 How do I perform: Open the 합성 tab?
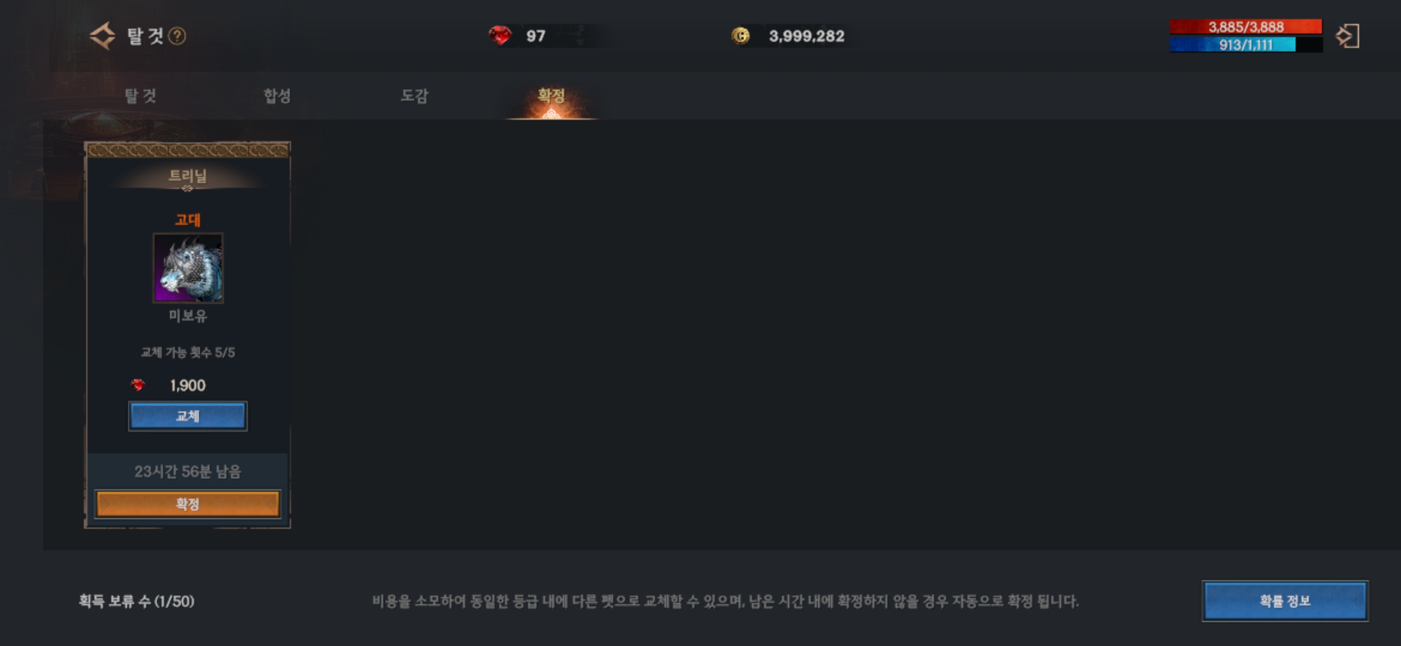click(x=277, y=96)
